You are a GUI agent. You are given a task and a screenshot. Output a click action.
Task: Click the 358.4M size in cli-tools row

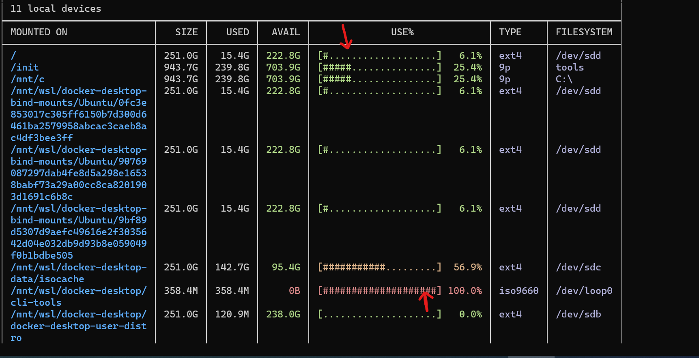click(181, 291)
